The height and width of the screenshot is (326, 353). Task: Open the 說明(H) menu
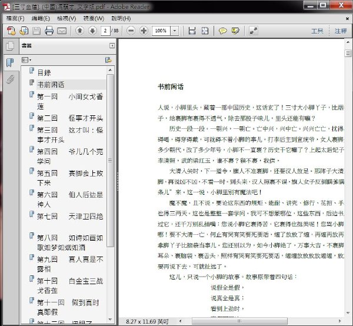tap(121, 18)
